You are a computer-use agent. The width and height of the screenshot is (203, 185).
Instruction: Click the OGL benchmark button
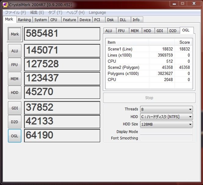coord(15,136)
